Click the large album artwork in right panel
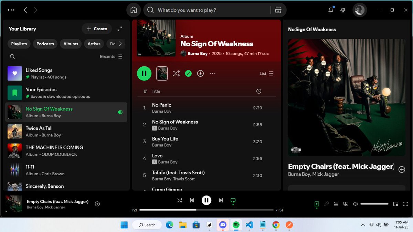 click(x=347, y=97)
